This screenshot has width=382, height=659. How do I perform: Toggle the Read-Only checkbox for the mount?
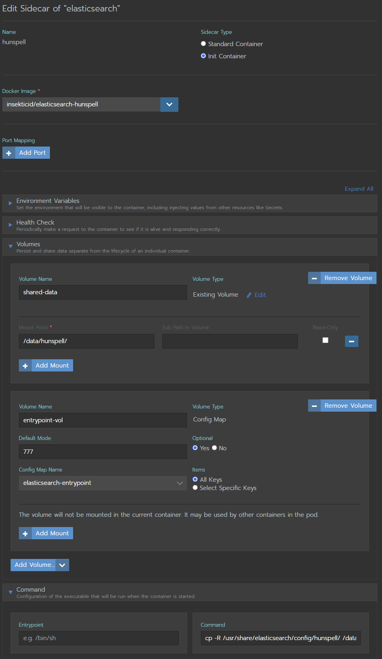[x=325, y=340]
